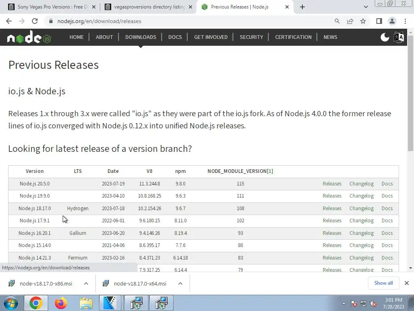Image resolution: width=414 pixels, height=311 pixels.
Task: Expand options for node-v18.17.0-x64.msi download
Action: click(180, 283)
